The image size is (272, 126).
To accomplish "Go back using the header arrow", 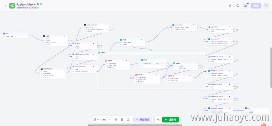I will 5,6.
